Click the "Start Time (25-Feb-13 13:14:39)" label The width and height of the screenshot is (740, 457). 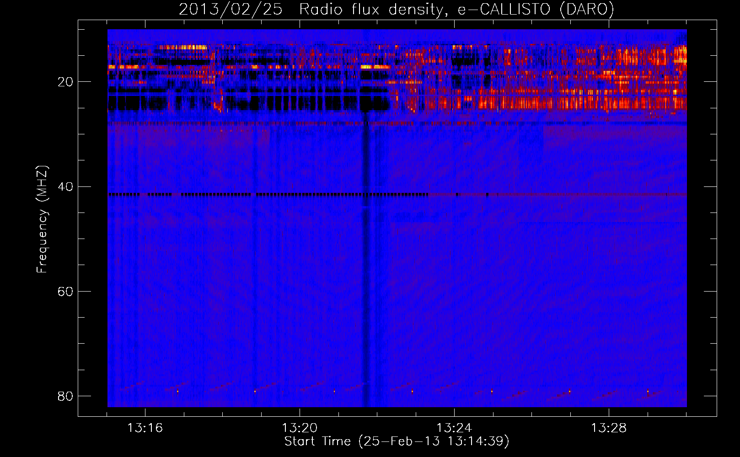point(397,441)
